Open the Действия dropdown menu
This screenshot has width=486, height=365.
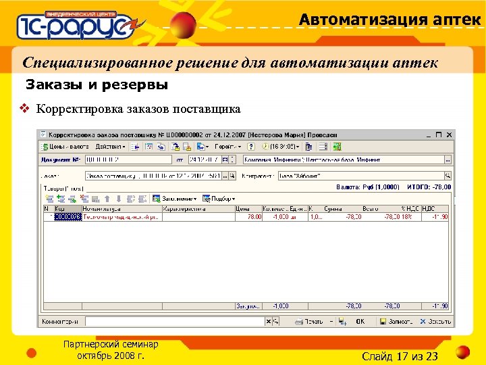(110, 147)
